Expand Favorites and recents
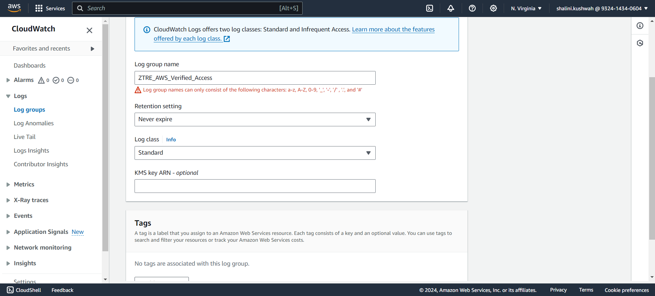This screenshot has height=296, width=655. [92, 49]
